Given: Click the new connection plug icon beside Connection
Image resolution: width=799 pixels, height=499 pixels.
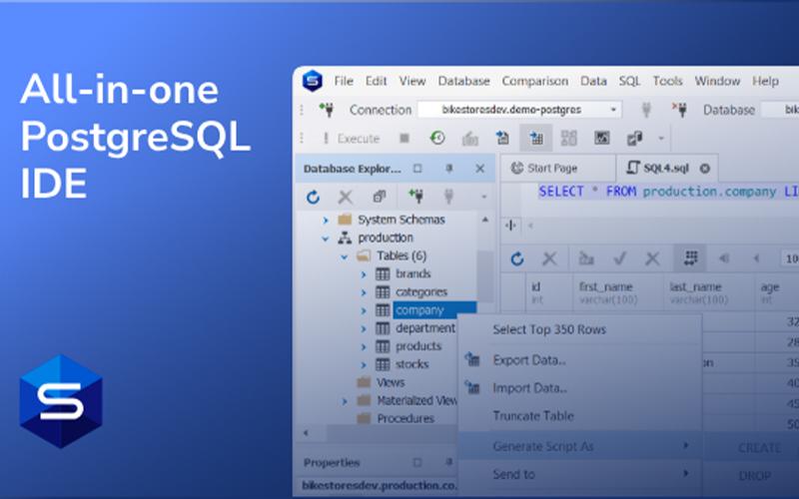Looking at the screenshot, I should tap(327, 110).
